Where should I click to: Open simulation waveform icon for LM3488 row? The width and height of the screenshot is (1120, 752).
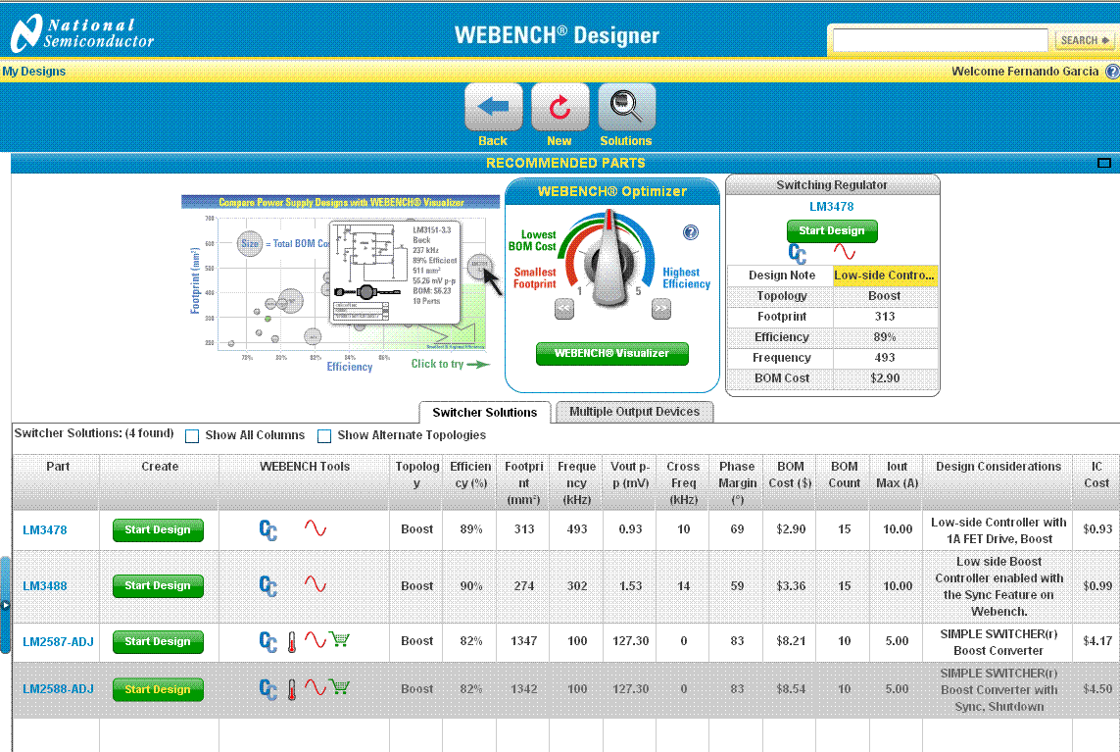315,584
